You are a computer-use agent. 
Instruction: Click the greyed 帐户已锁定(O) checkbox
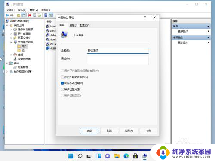pyautogui.click(x=62, y=96)
